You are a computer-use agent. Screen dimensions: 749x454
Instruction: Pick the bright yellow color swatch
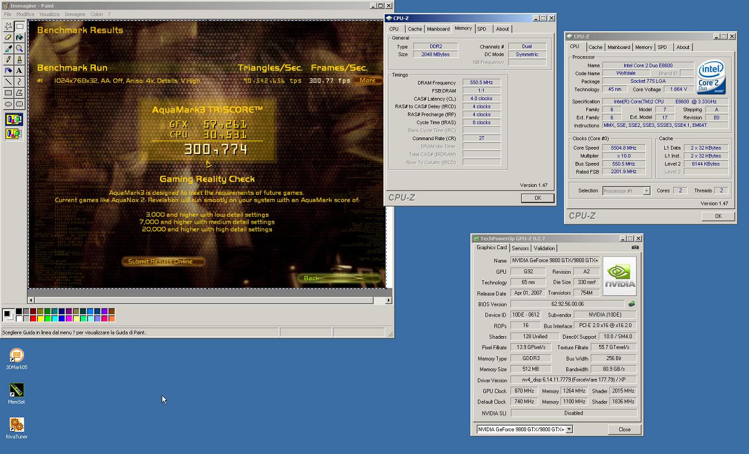(40, 318)
